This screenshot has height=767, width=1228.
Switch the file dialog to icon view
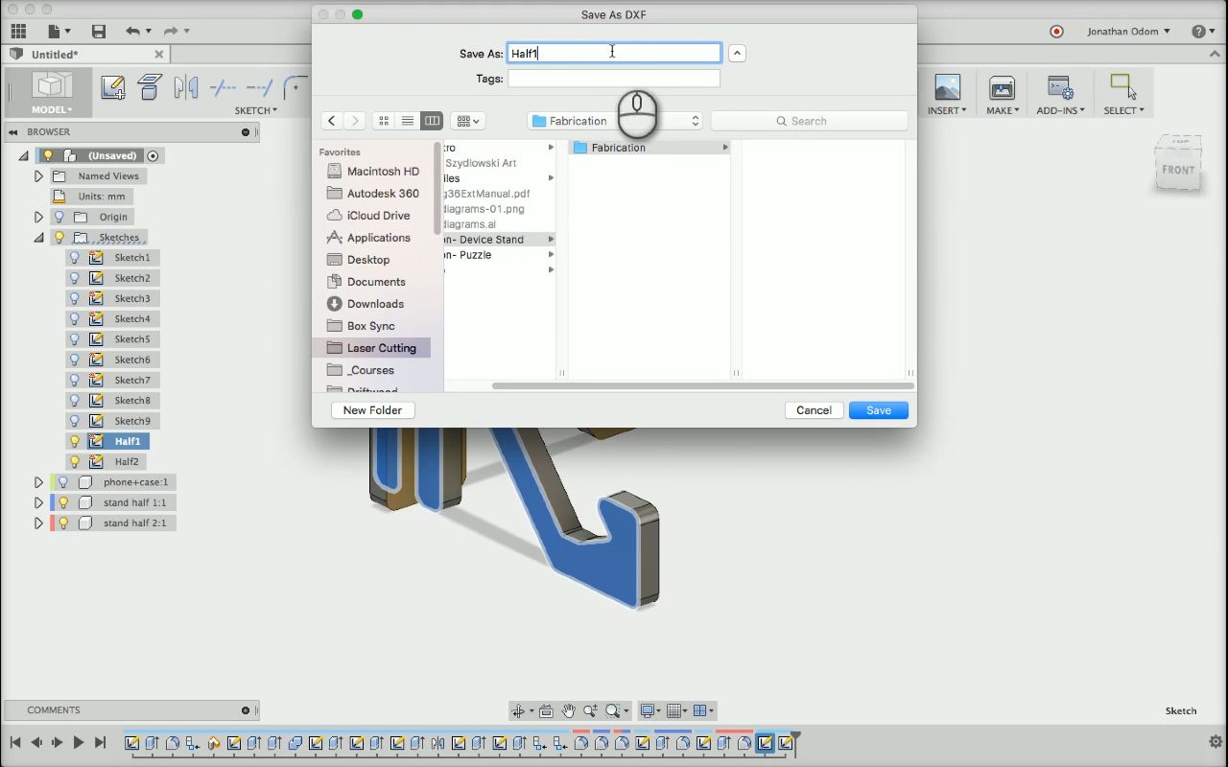point(384,121)
